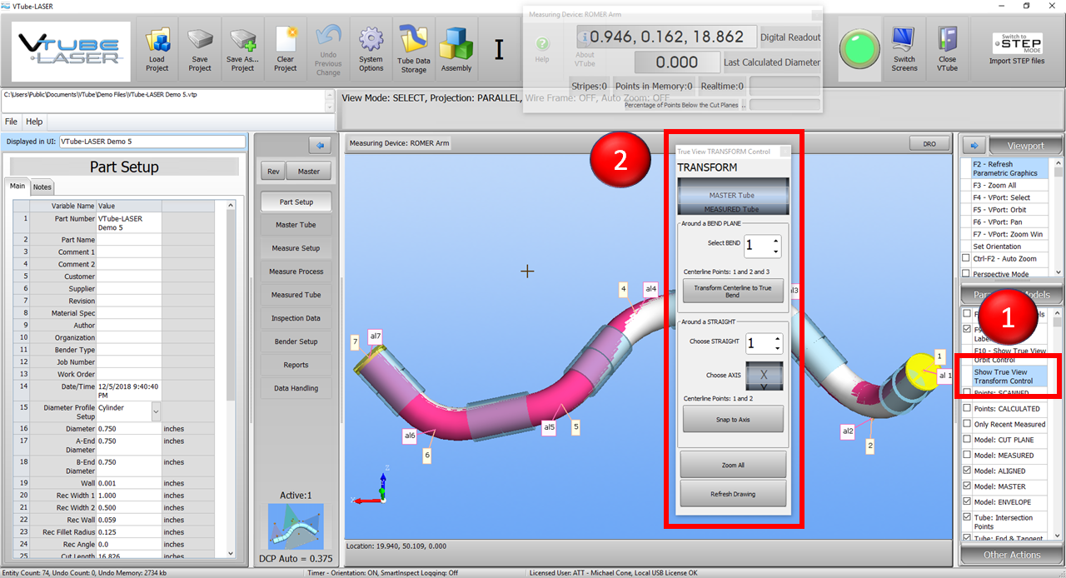Open the Diameter Profile Setup dropdown
Screen dimensions: 1066x578
156,411
